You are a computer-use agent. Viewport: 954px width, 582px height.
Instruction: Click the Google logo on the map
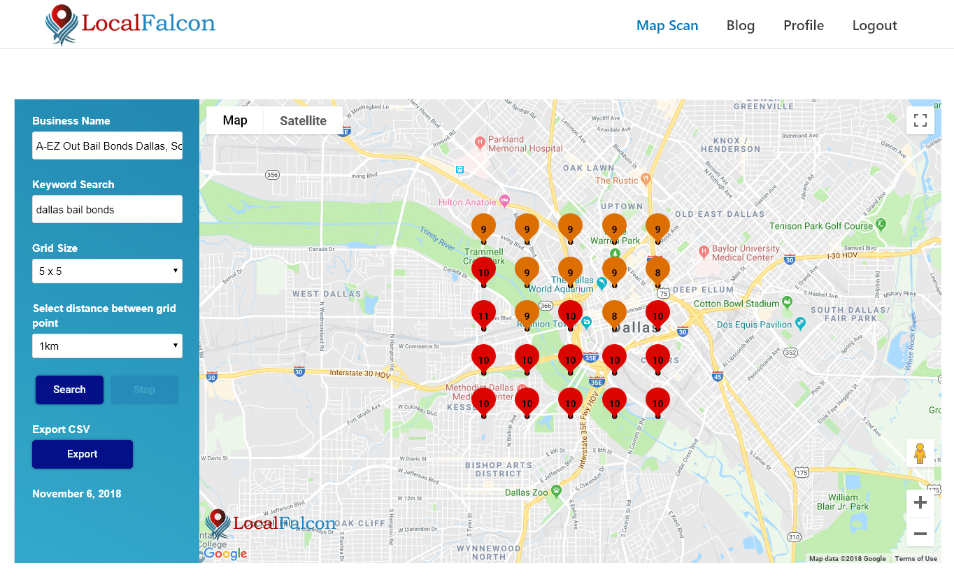(x=225, y=554)
